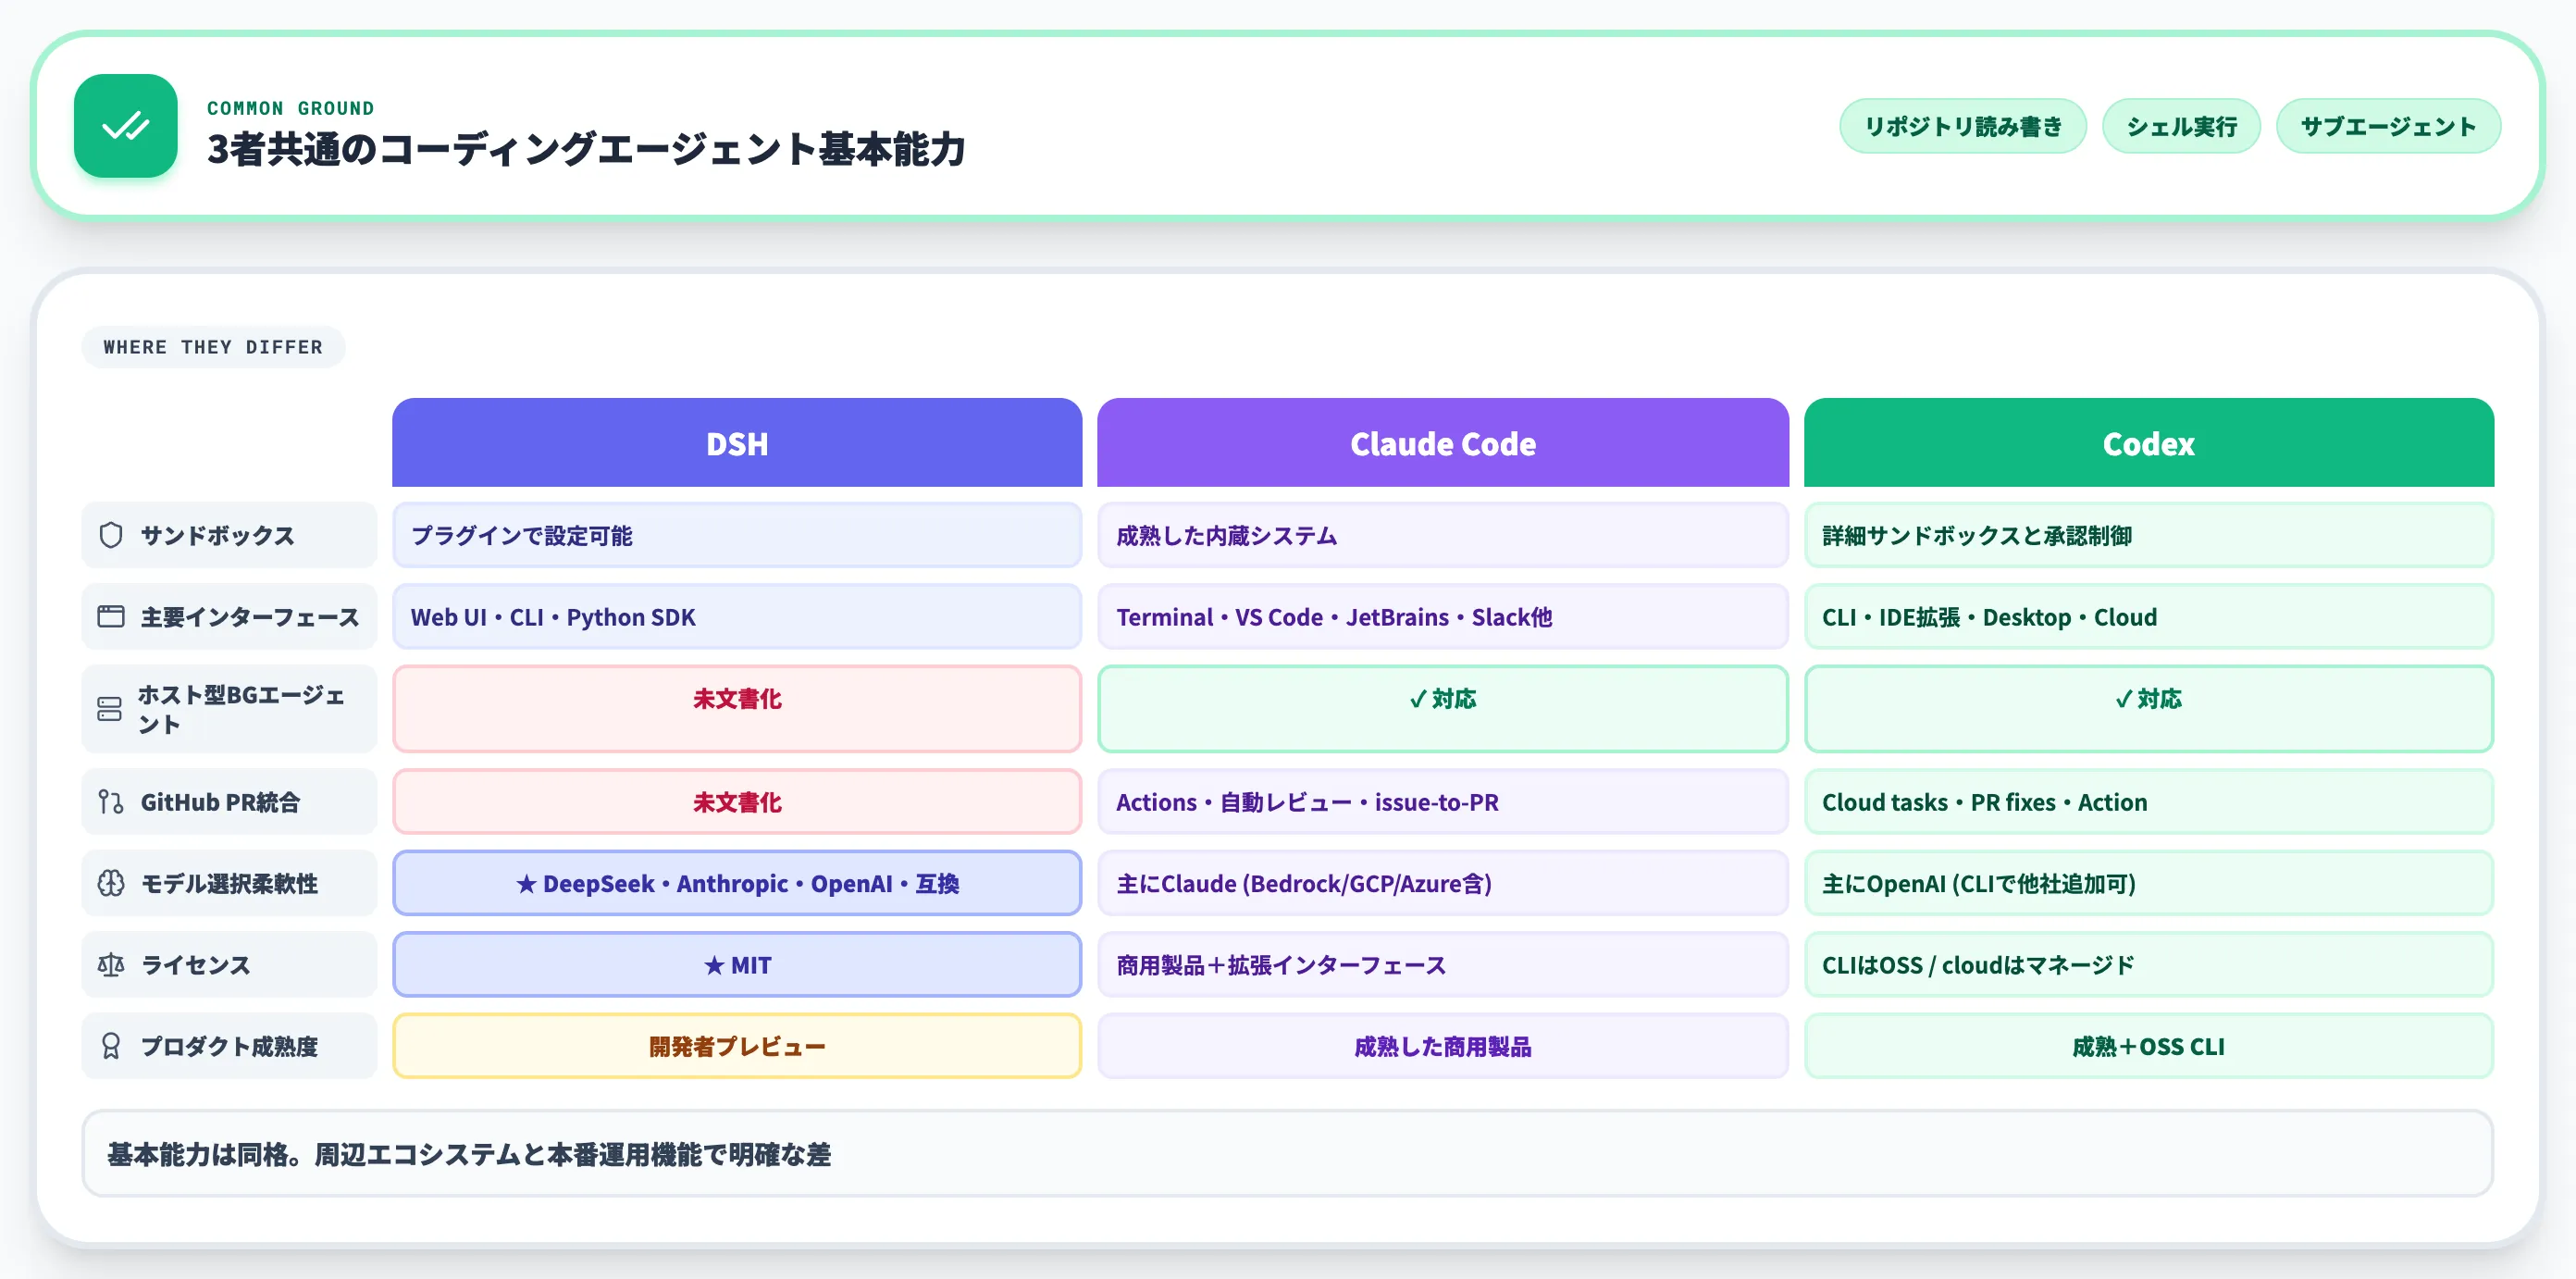The image size is (2576, 1279).
Task: Select the DSH column header
Action: pyautogui.click(x=737, y=443)
